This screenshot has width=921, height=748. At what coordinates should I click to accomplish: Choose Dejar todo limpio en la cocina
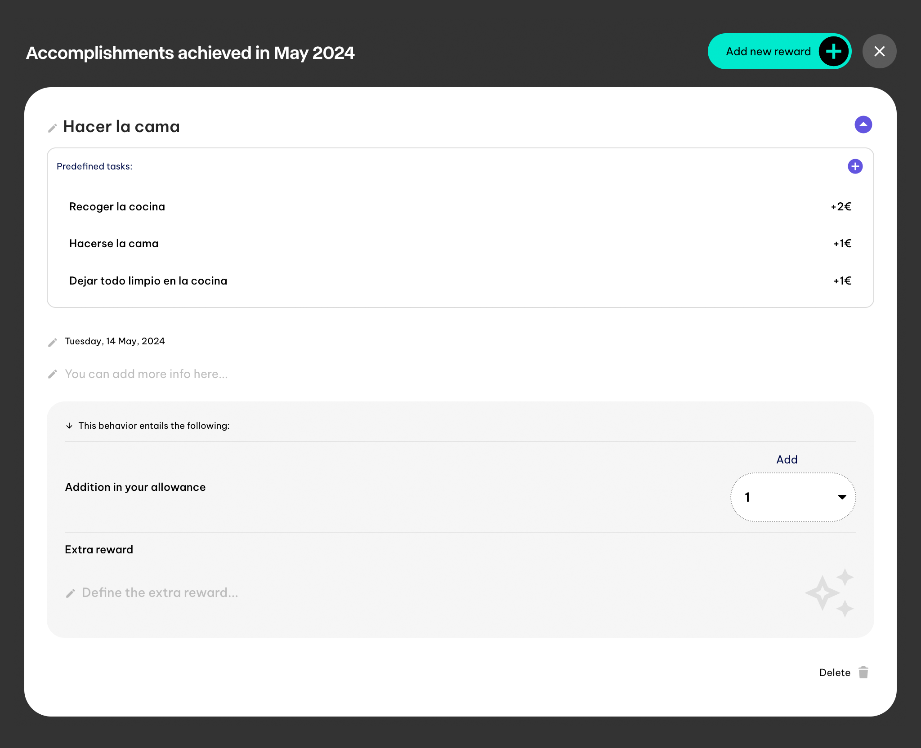[x=148, y=281]
